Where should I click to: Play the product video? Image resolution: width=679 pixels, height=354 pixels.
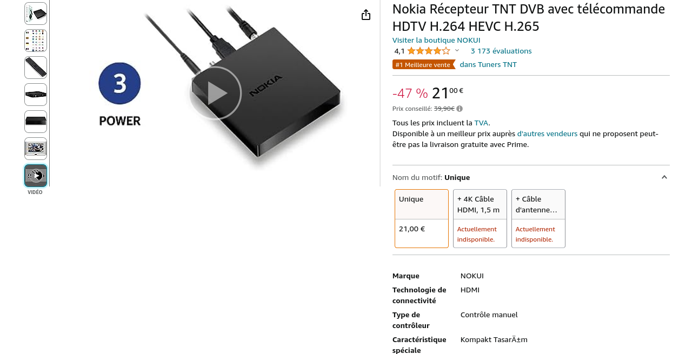click(215, 93)
